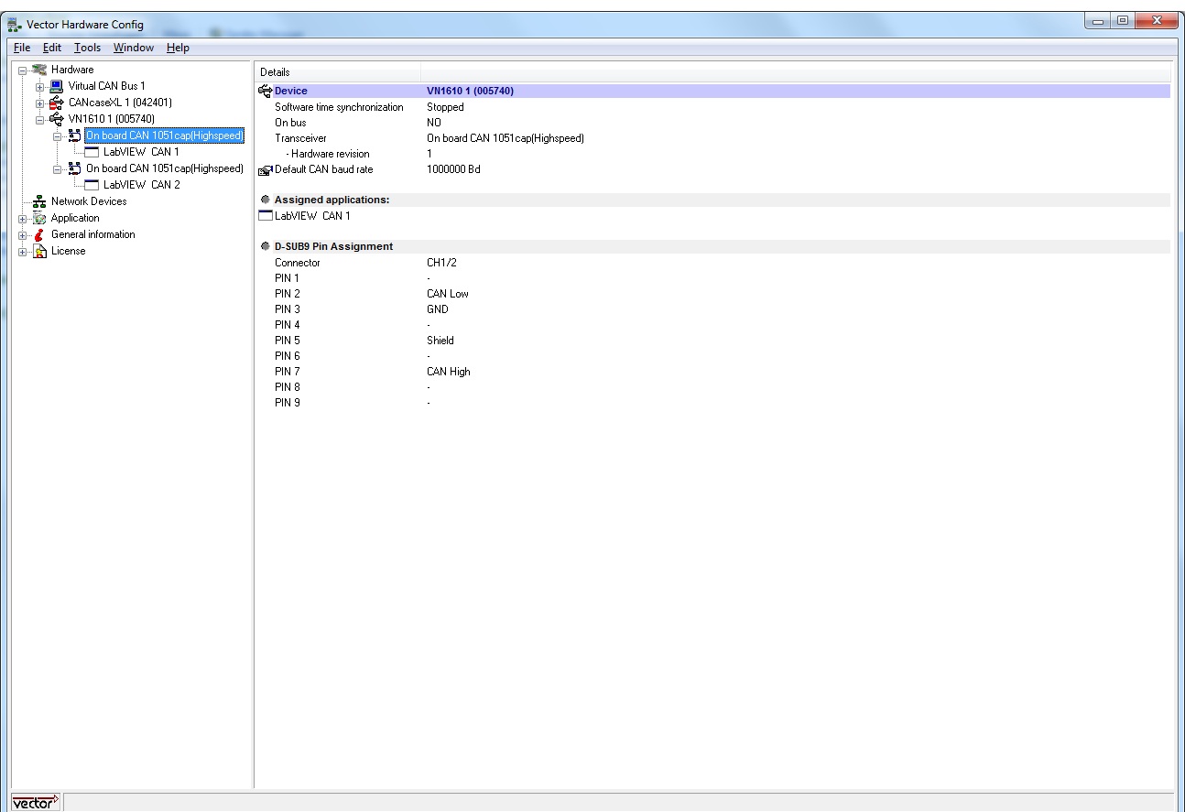Select Application in the tree
Image resolution: width=1185 pixels, height=812 pixels.
tap(75, 218)
